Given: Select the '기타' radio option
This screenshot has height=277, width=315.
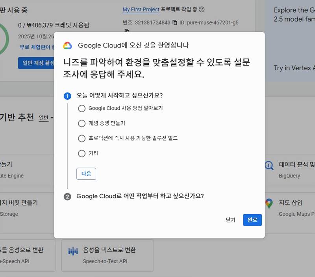Looking at the screenshot, I should coord(82,153).
